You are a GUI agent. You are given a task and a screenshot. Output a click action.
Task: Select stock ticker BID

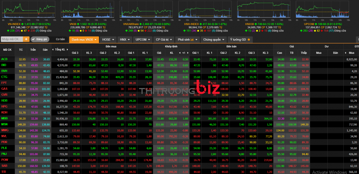point(4,65)
